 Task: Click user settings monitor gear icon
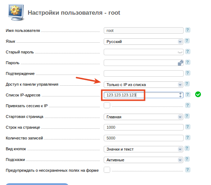coord(16,12)
